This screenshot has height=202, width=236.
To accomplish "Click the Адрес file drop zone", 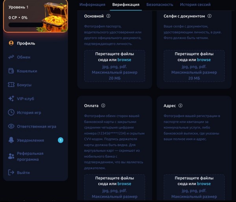I will [194, 187].
